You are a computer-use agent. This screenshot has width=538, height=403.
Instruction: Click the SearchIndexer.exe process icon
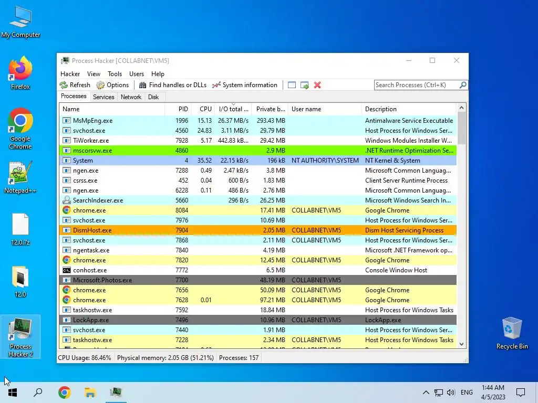pyautogui.click(x=67, y=200)
